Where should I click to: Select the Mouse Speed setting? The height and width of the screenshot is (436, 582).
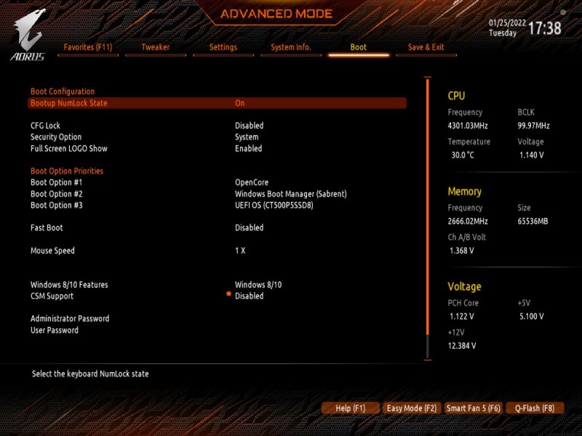point(52,251)
